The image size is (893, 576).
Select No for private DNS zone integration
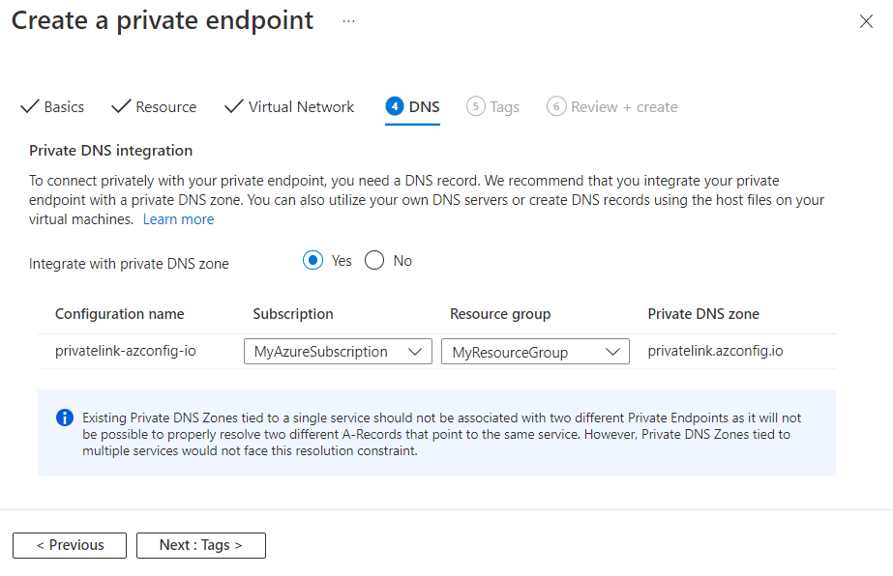(x=374, y=260)
